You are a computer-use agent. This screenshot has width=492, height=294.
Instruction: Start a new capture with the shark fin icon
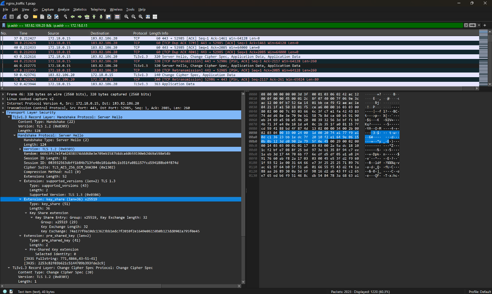point(4,17)
